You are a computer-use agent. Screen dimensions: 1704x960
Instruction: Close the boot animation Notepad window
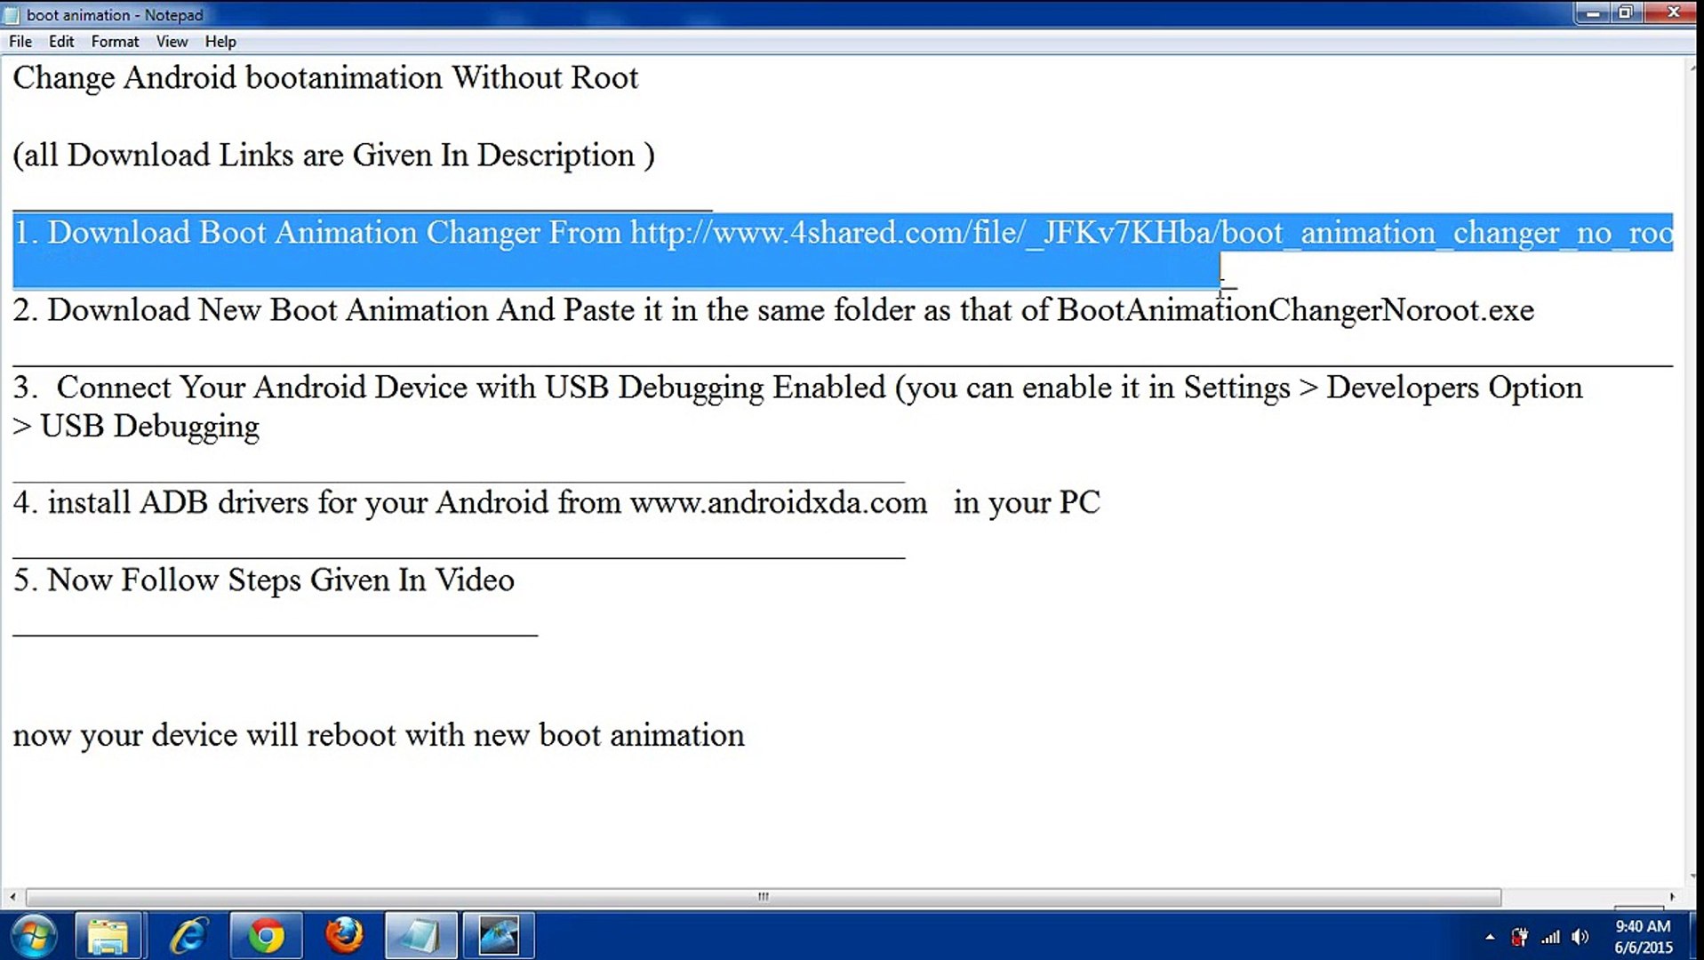click(1671, 13)
